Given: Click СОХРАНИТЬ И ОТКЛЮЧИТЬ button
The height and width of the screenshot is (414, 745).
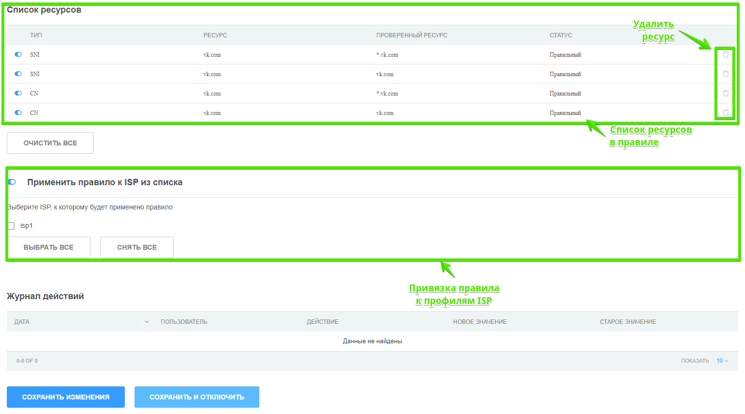Looking at the screenshot, I should pos(197,397).
